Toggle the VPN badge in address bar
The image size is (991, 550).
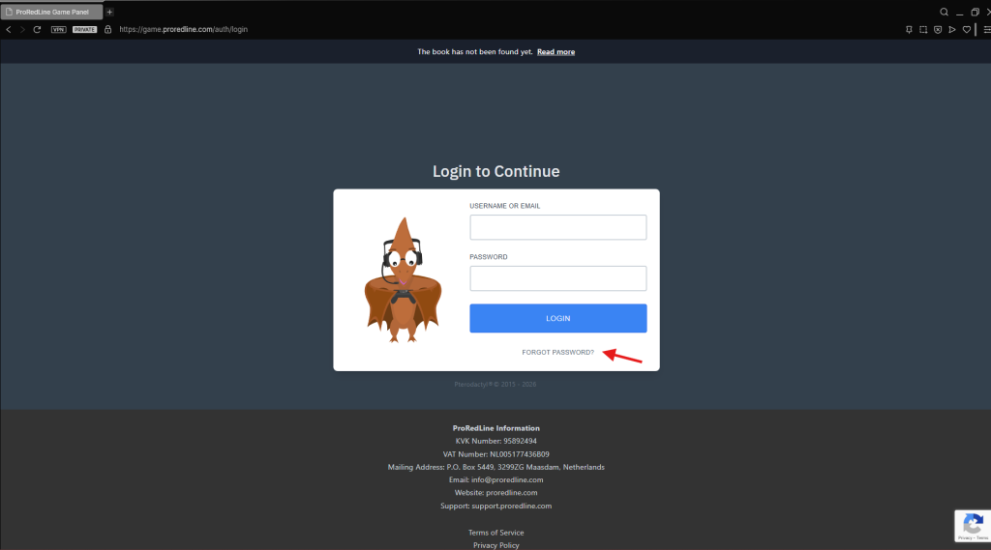click(x=58, y=30)
